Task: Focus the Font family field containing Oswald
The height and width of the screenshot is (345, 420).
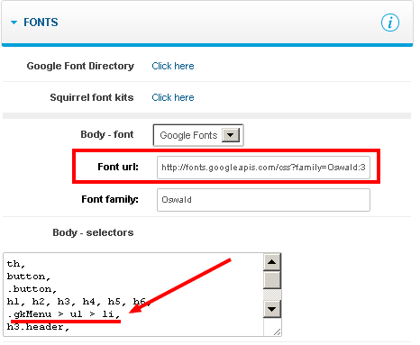Action: pyautogui.click(x=263, y=200)
